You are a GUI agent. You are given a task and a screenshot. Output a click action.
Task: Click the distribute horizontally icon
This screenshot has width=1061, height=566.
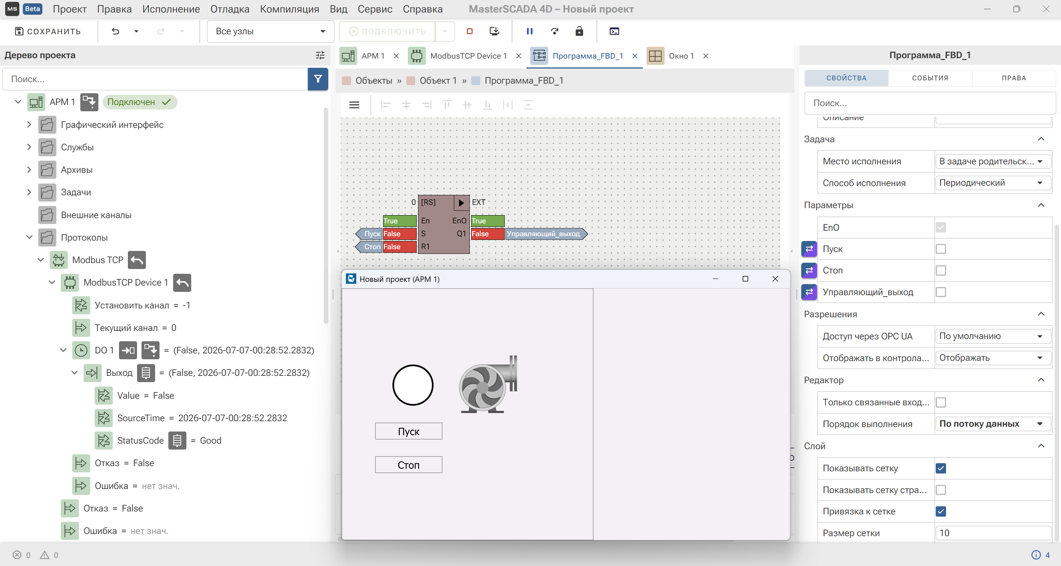click(x=508, y=105)
